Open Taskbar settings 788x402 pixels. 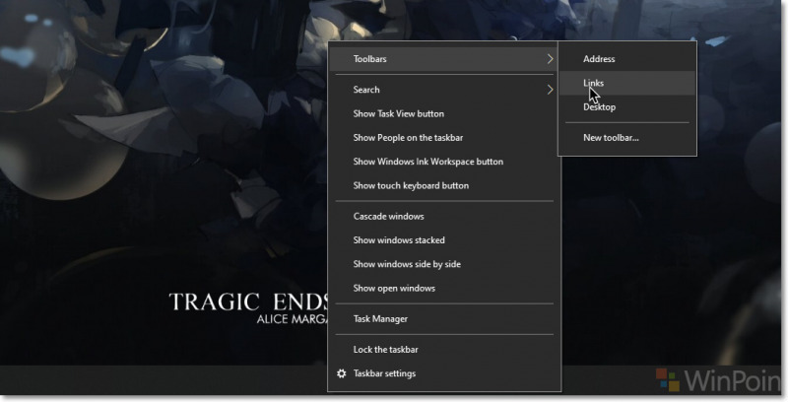(444, 373)
